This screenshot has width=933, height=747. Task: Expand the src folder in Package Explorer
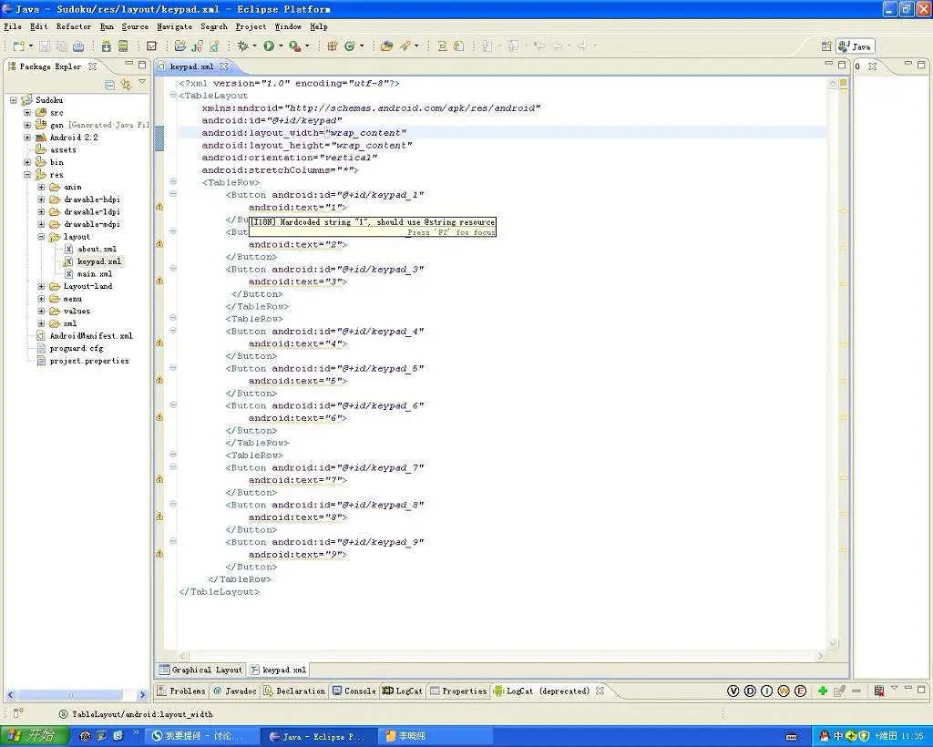point(27,113)
